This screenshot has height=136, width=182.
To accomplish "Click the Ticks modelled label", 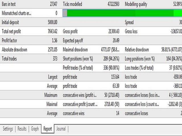I will coord(73,4).
